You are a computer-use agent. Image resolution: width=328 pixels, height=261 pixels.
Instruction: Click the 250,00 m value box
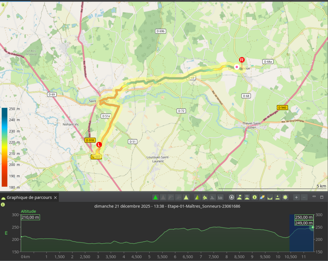pyautogui.click(x=304, y=217)
